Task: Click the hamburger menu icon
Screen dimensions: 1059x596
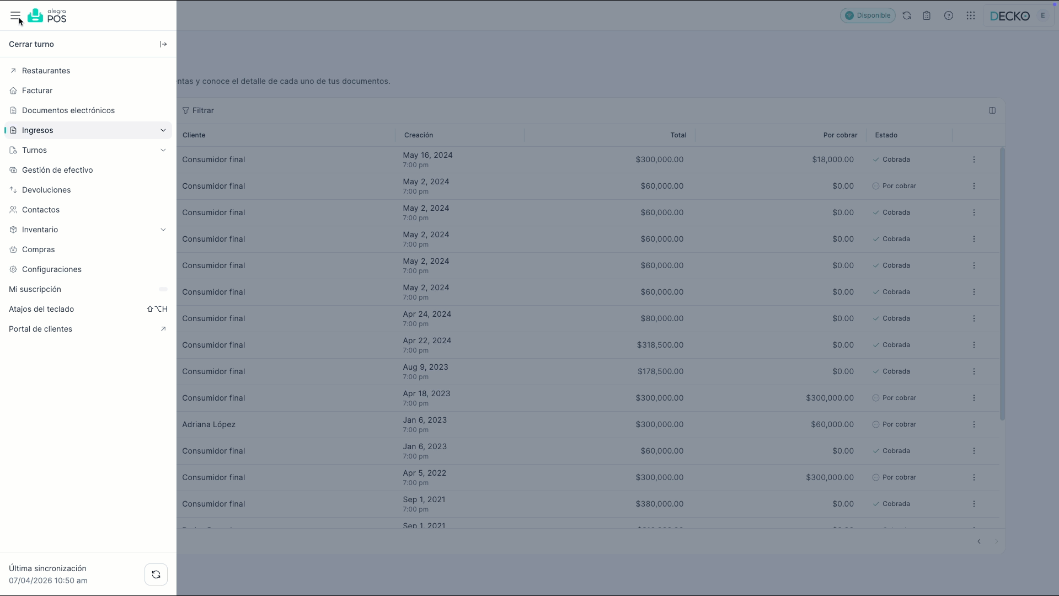Action: (x=15, y=16)
